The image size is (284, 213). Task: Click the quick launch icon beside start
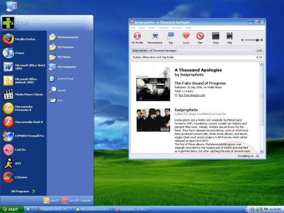28,209
